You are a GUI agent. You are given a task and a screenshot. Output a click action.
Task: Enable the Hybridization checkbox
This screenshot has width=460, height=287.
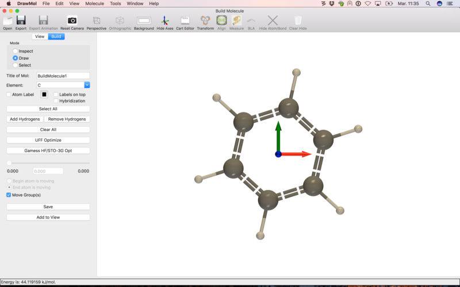click(x=56, y=101)
